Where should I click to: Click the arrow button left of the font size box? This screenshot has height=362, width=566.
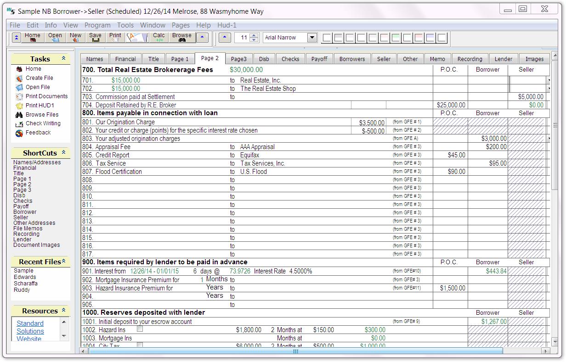coord(225,38)
